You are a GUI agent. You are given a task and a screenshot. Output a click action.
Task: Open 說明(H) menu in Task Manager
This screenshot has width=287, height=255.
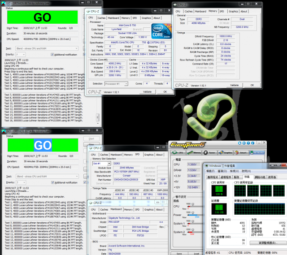tap(246, 171)
